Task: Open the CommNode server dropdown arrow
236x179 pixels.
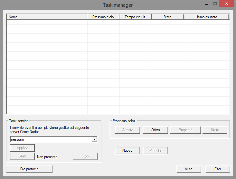Action: [94, 139]
